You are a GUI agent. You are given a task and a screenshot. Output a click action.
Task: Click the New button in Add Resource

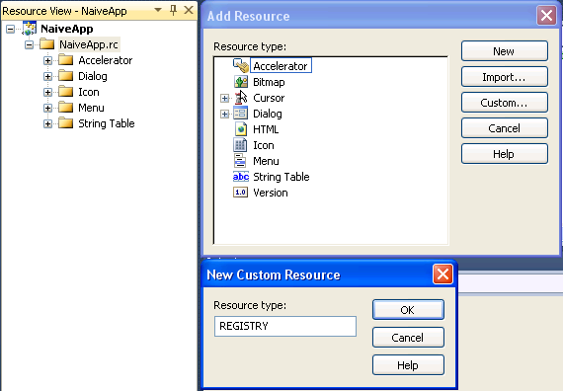505,51
